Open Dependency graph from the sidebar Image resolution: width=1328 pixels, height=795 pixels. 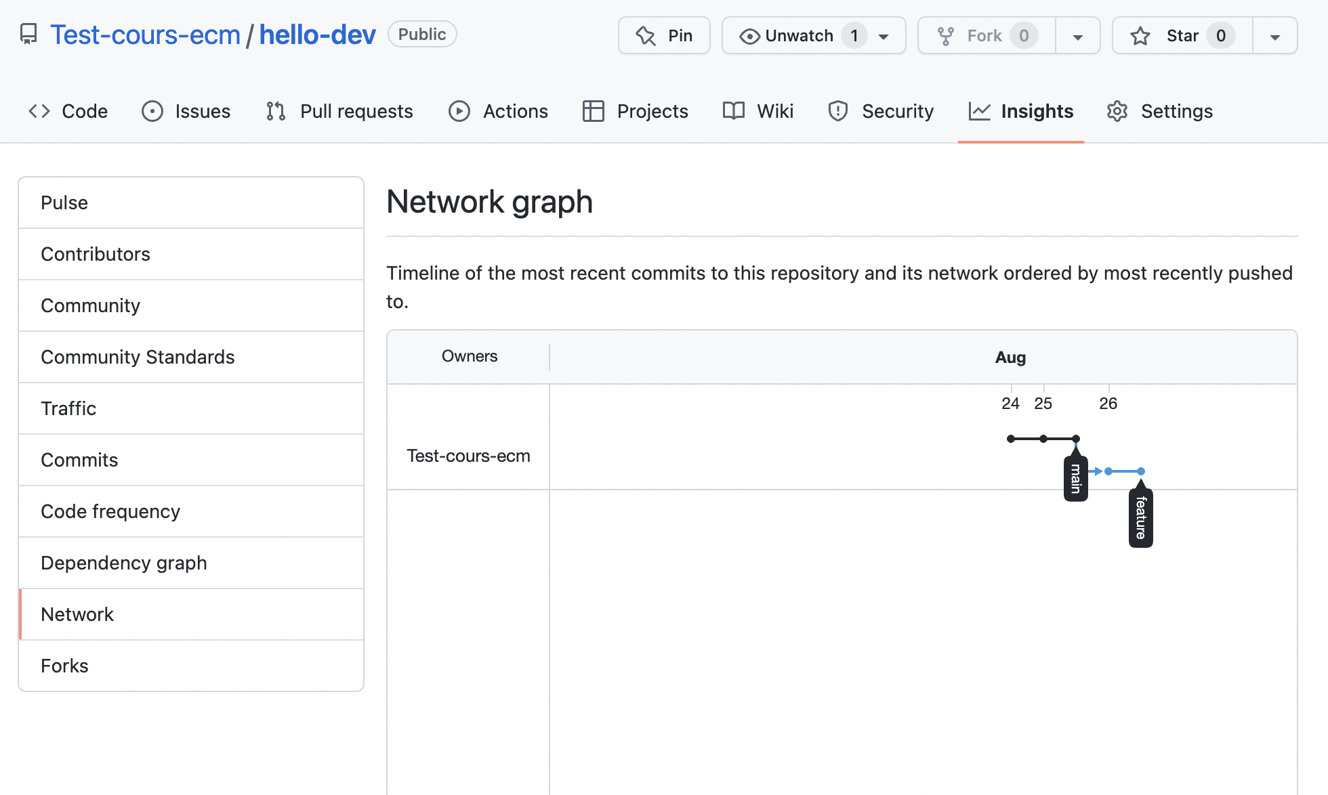(x=124, y=563)
